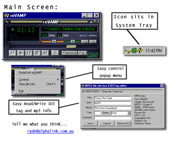The width and height of the screenshot is (177, 141).
Task: Skip to next track button
Action: 45,53
